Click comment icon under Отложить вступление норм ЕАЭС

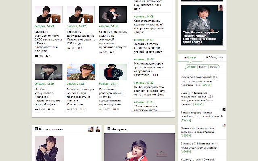click(x=47, y=56)
